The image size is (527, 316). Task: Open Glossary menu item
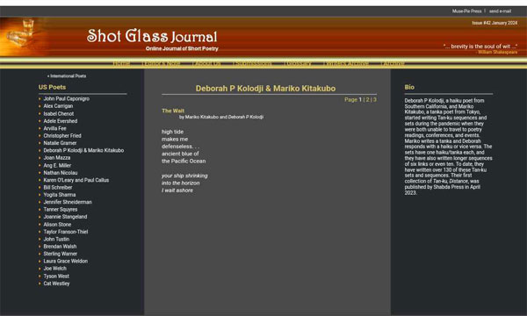click(298, 63)
